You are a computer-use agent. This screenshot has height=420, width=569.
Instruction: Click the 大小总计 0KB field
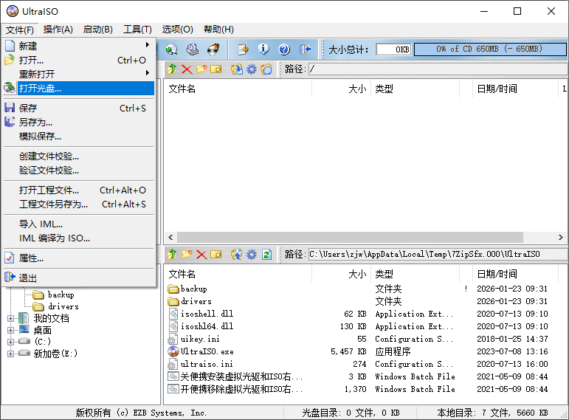[x=393, y=49]
